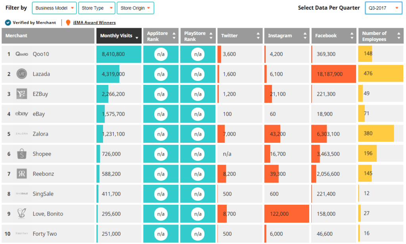
Task: Click the Lazada round logo icon
Action: pyautogui.click(x=21, y=74)
